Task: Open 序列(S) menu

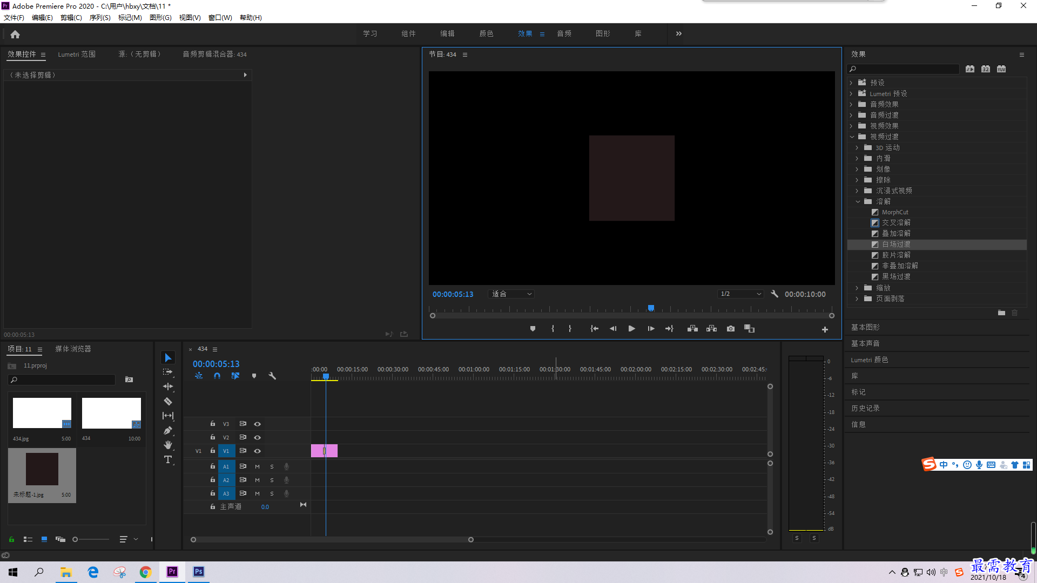Action: [x=100, y=17]
